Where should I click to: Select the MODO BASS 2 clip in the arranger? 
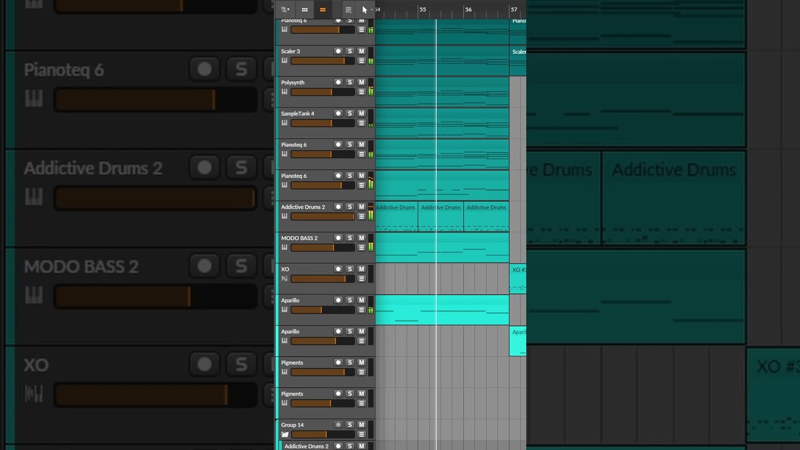point(442,247)
